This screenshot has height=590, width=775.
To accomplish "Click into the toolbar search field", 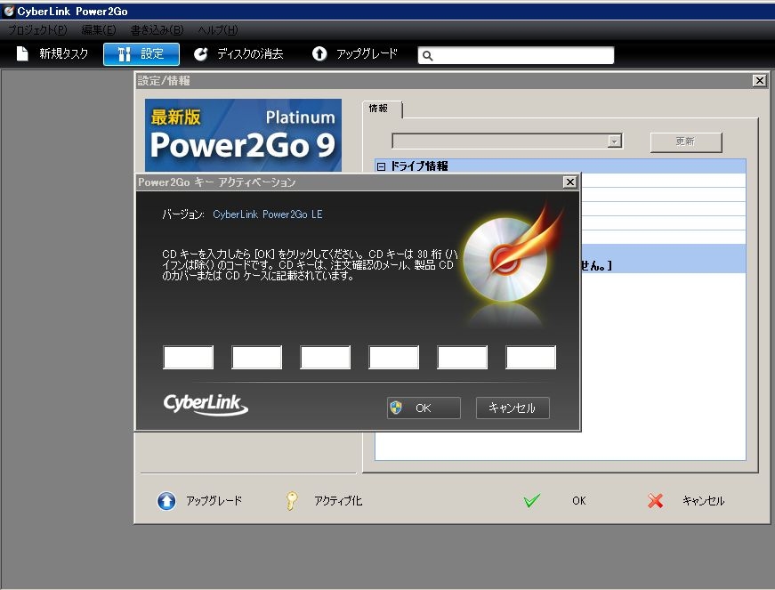I will pos(516,55).
